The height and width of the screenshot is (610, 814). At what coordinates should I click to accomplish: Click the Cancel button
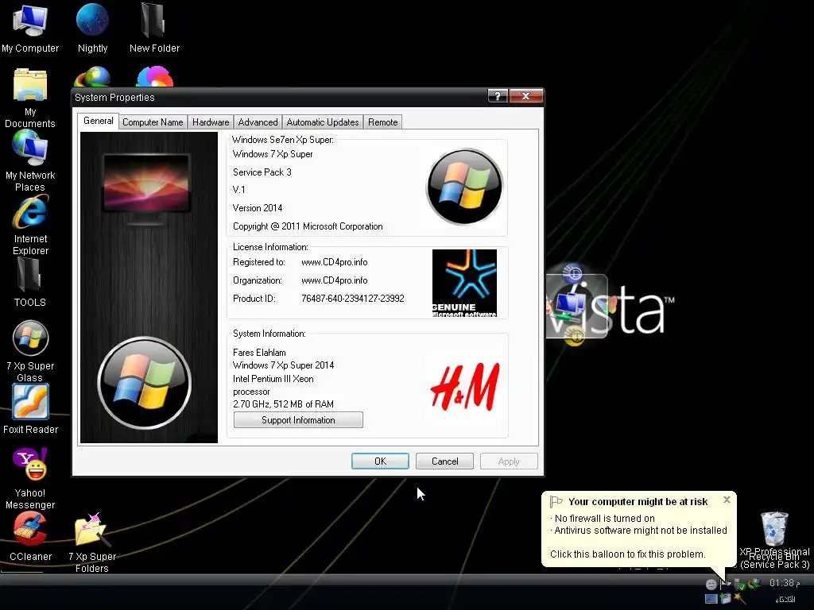coord(444,461)
